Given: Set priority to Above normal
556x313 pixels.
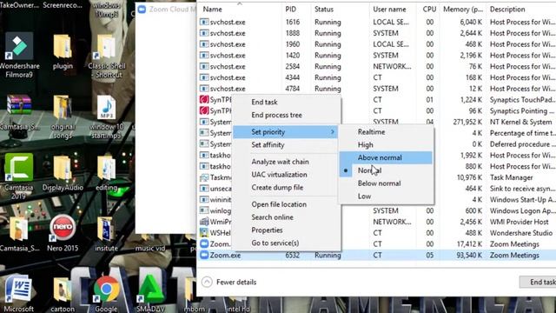Looking at the screenshot, I should point(386,157).
